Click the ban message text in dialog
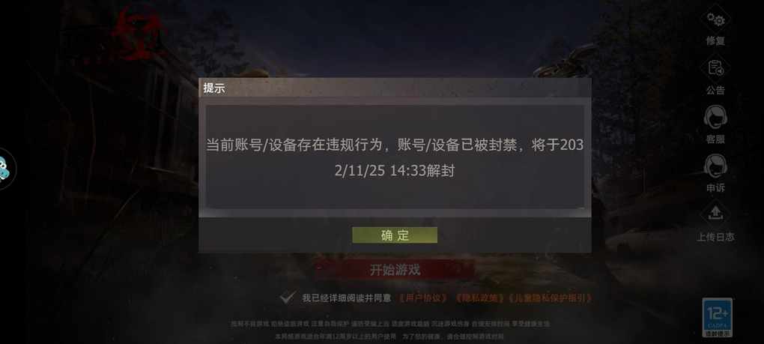This screenshot has height=344, width=764. click(395, 158)
